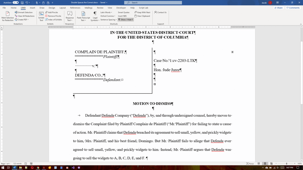
Task: Click the zoom out minus button
Action: click(276, 164)
